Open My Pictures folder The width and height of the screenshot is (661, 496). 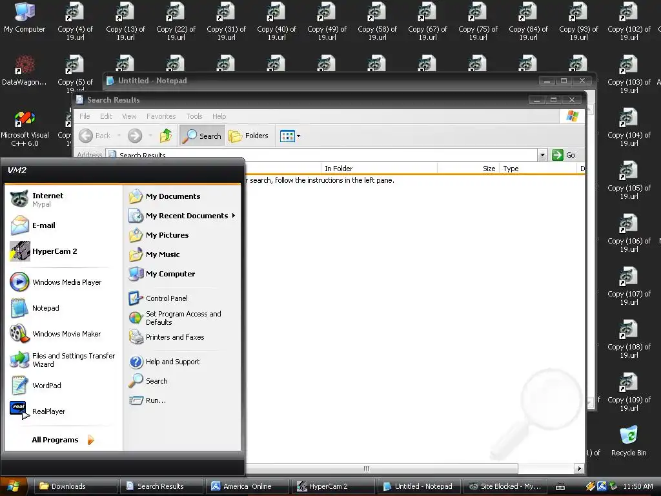(182, 235)
